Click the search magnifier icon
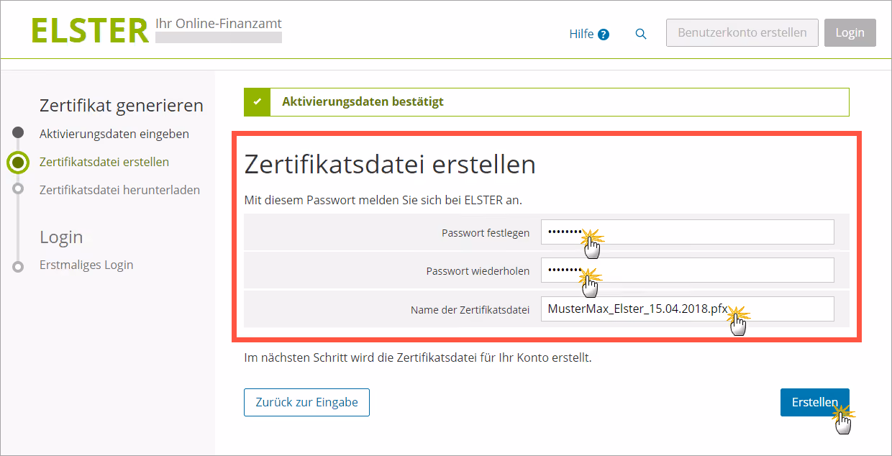This screenshot has width=892, height=456. [x=641, y=34]
